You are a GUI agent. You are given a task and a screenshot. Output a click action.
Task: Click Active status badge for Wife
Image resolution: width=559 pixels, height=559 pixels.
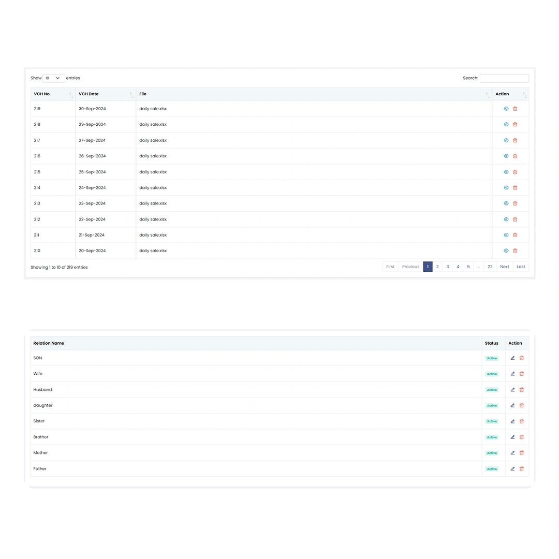click(492, 374)
